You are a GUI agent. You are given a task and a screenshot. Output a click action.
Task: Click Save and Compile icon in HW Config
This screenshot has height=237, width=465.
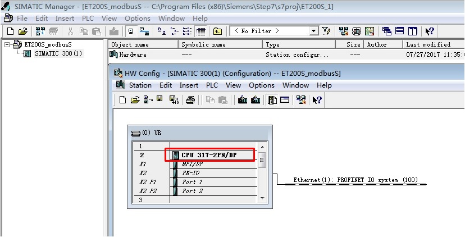point(172,100)
